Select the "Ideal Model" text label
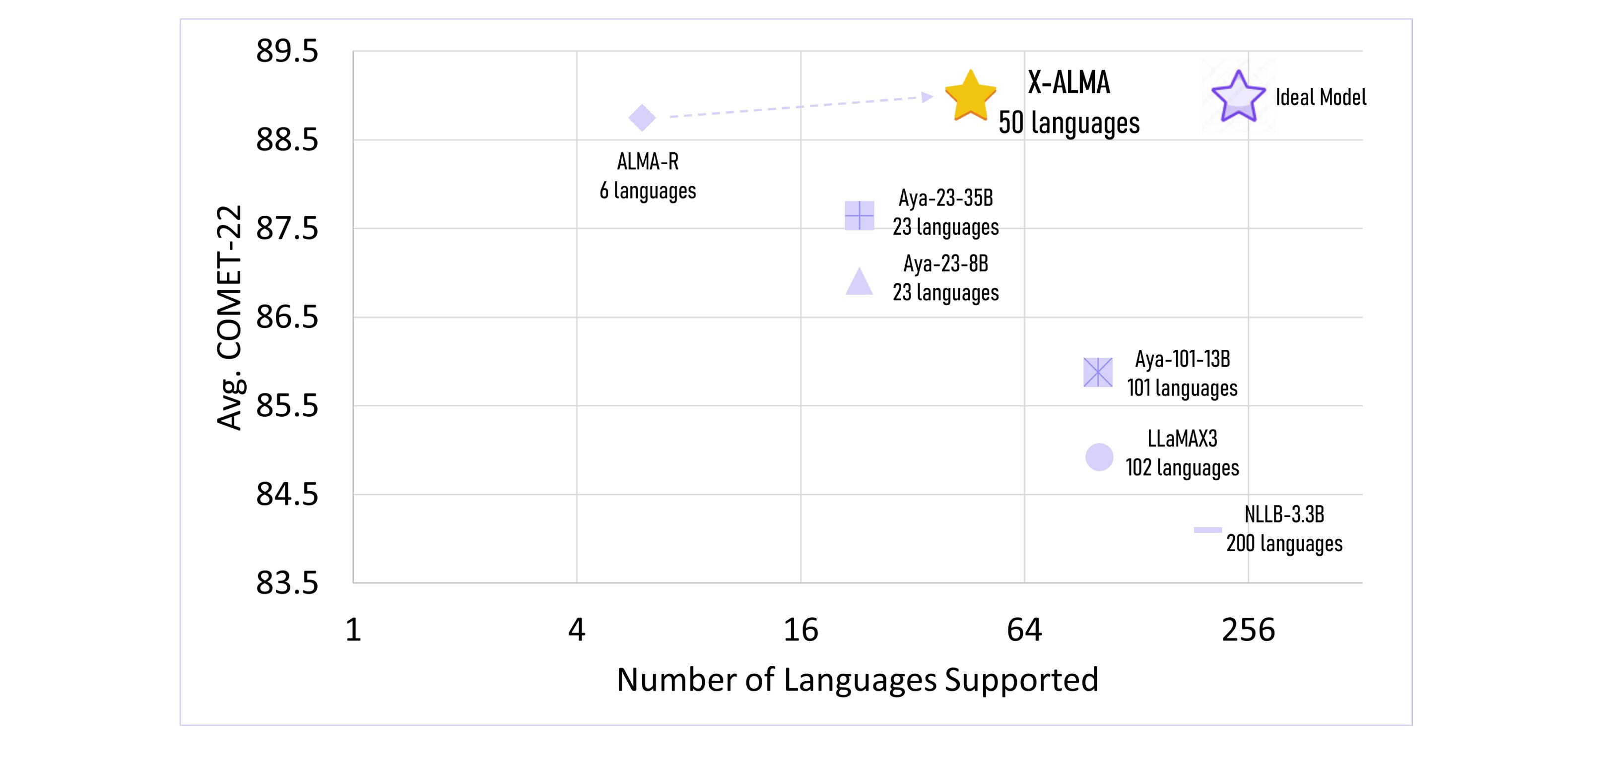This screenshot has width=1598, height=774. click(1321, 97)
